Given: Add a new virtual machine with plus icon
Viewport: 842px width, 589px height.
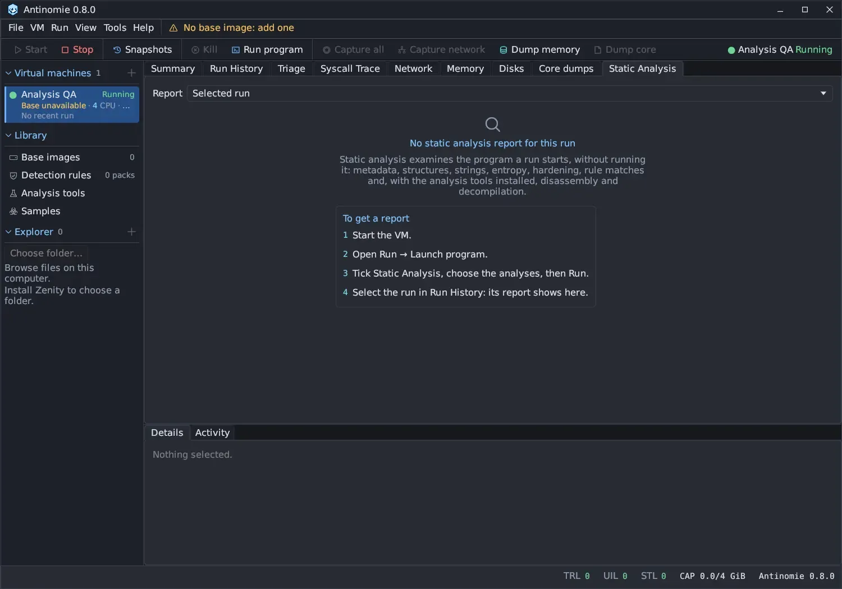Looking at the screenshot, I should pyautogui.click(x=131, y=73).
